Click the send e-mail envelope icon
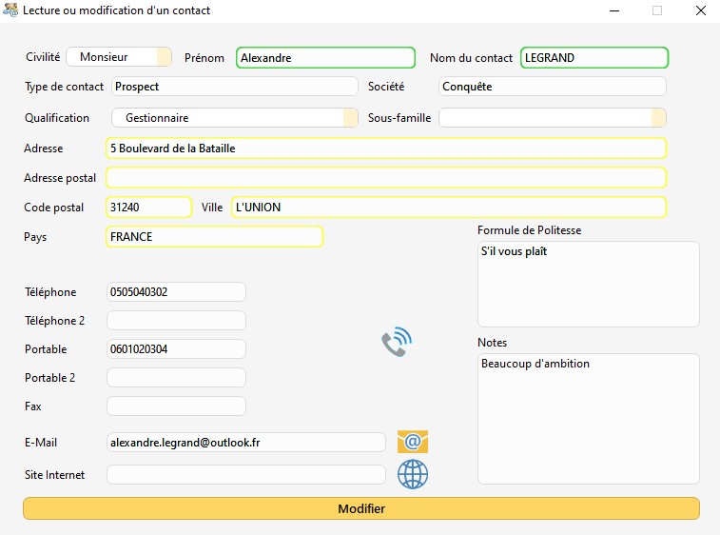720x535 pixels. pyautogui.click(x=413, y=442)
